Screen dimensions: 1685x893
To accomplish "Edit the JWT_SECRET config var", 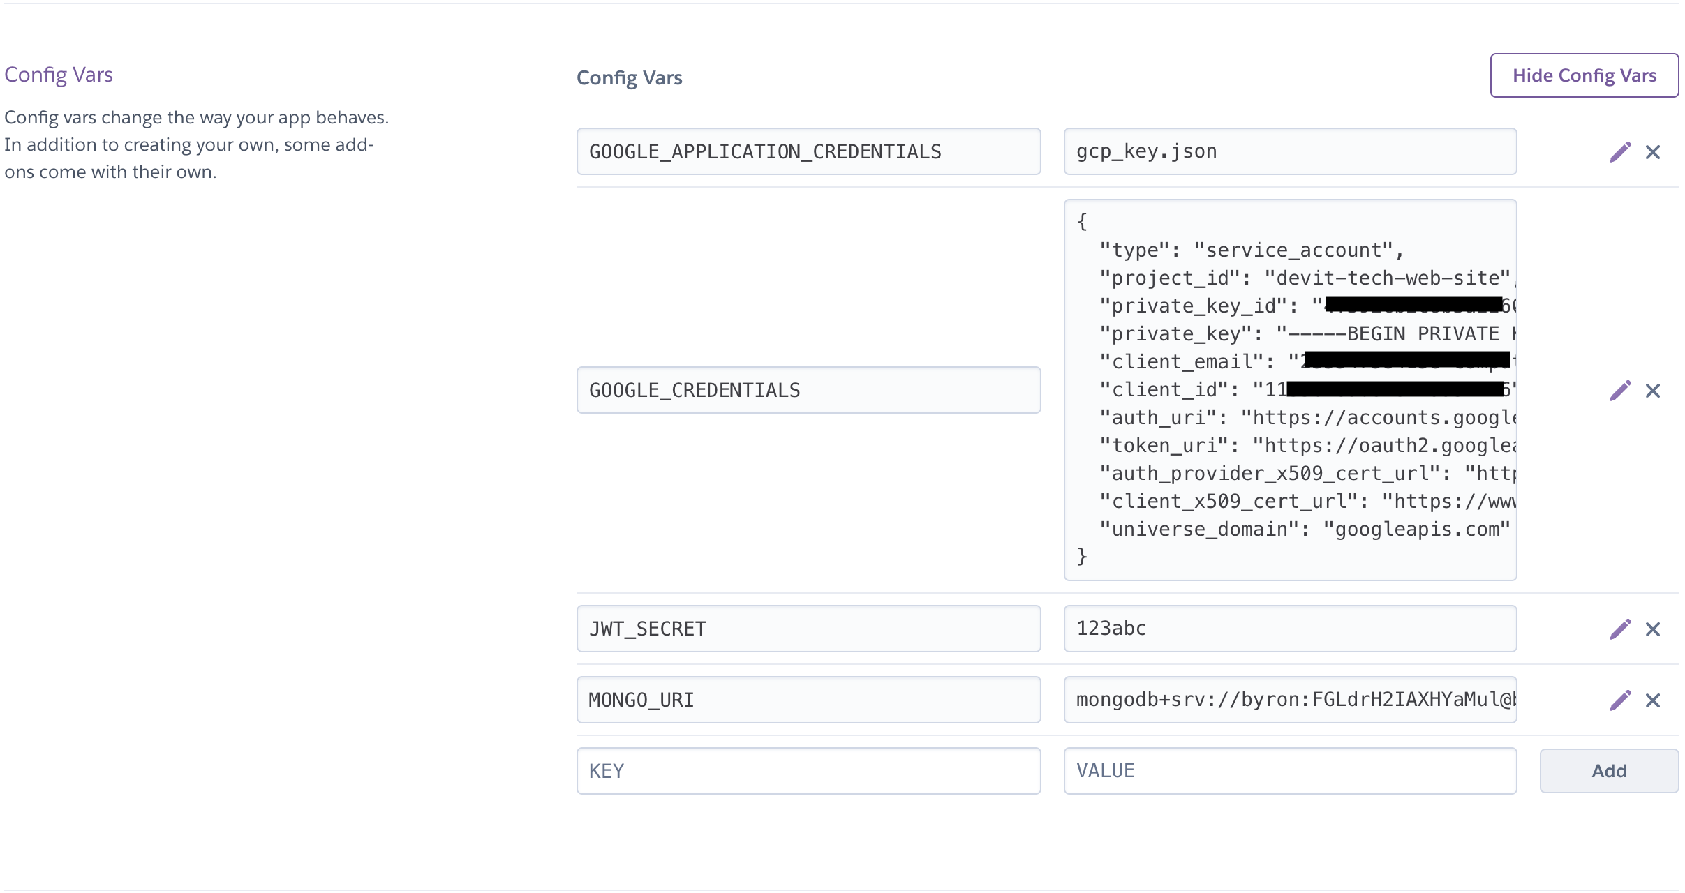I will coord(1620,629).
